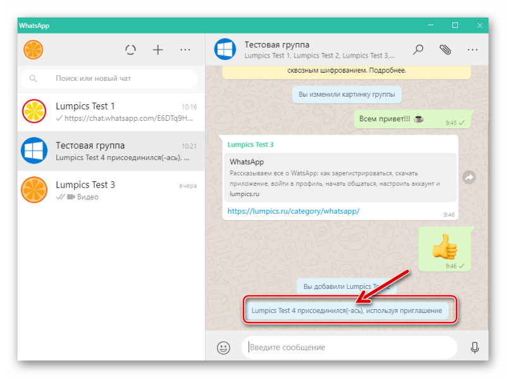Open the left panel three-dot menu
The height and width of the screenshot is (378, 506).
(185, 50)
